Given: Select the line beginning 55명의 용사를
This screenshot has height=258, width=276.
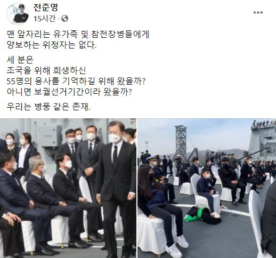Looking at the screenshot, I should (76, 81).
